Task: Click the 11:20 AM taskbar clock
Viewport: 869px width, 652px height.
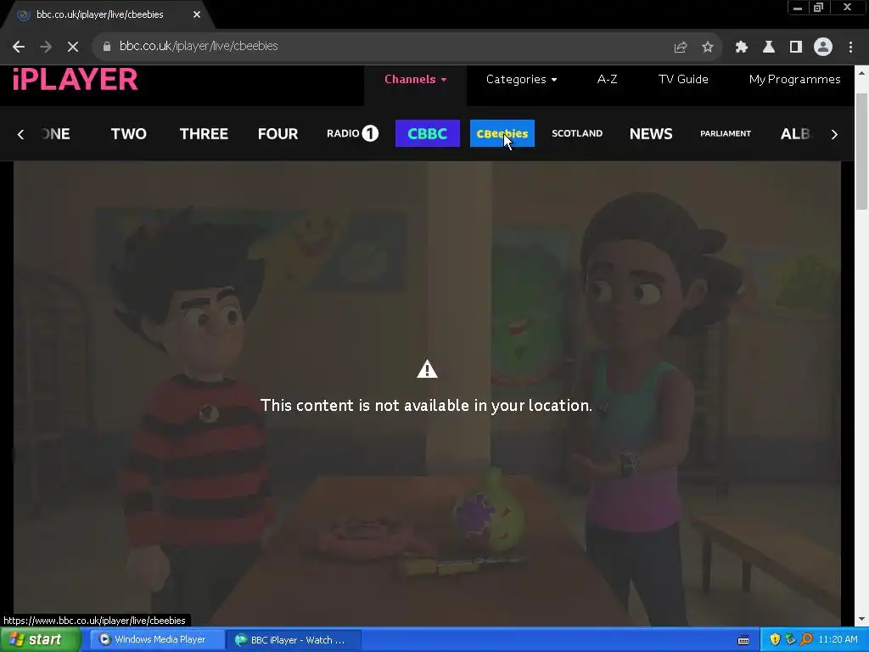Action: point(838,640)
